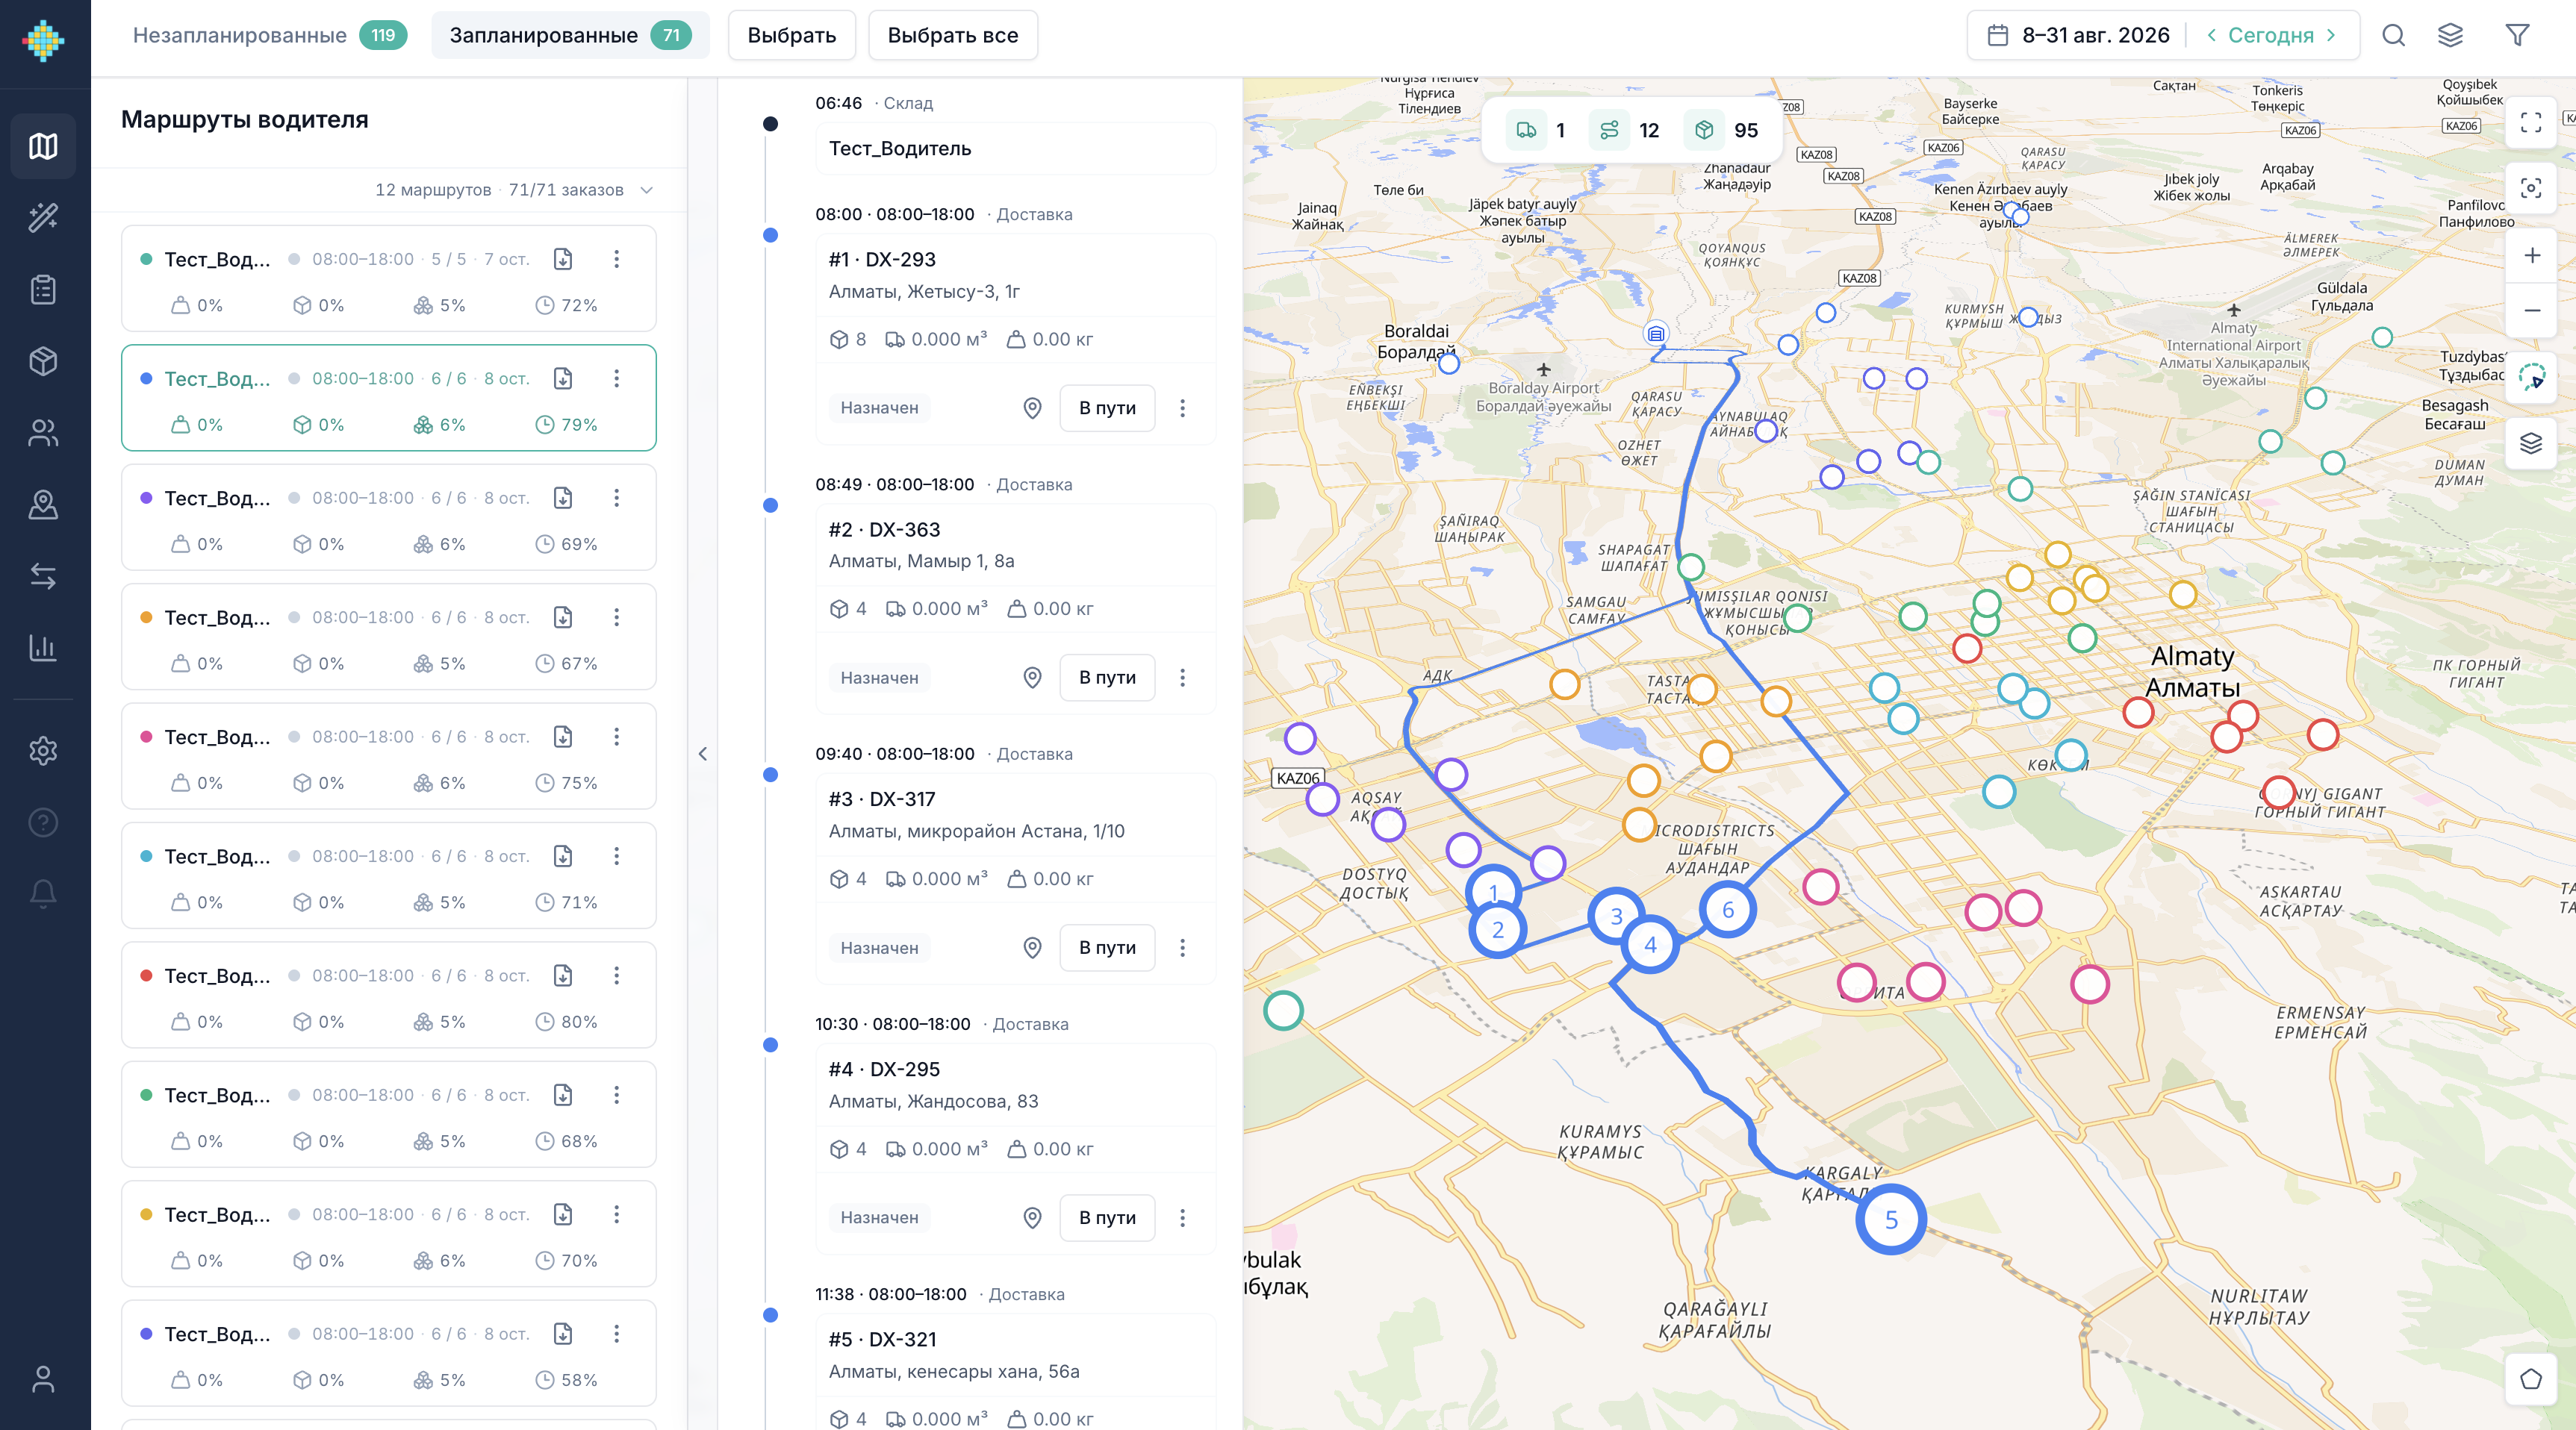Collapse the routes panel with the left chevron
2576x1430 pixels.
pyautogui.click(x=702, y=754)
